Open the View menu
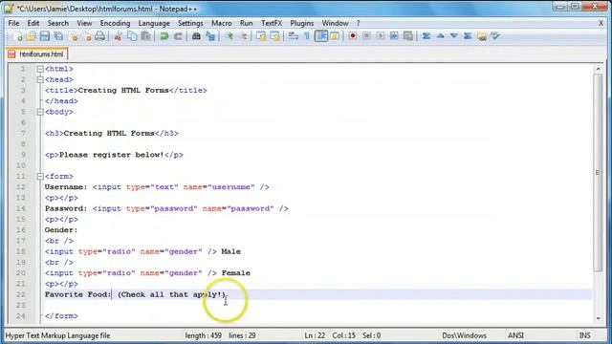The width and height of the screenshot is (612, 344). pyautogui.click(x=84, y=23)
